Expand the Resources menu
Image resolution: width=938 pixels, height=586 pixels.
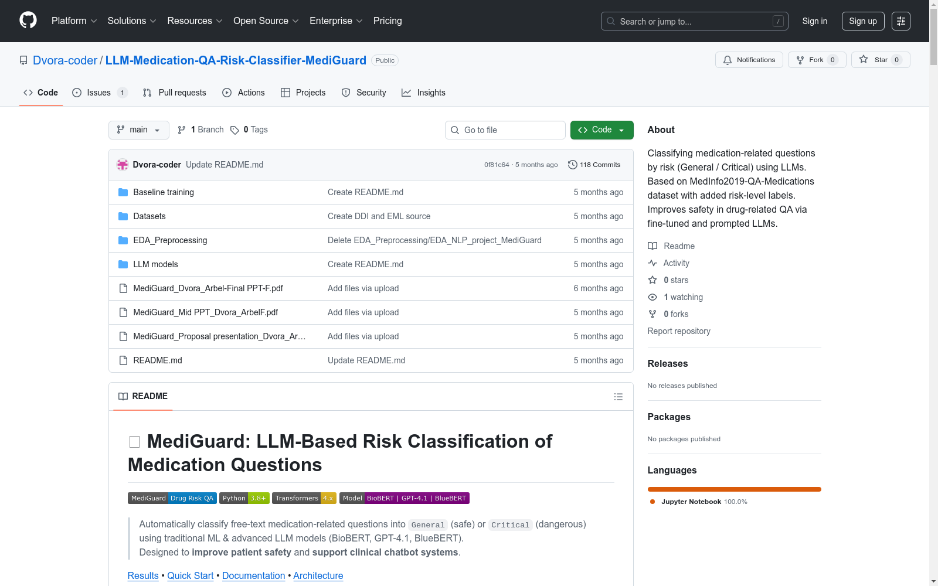tap(195, 21)
